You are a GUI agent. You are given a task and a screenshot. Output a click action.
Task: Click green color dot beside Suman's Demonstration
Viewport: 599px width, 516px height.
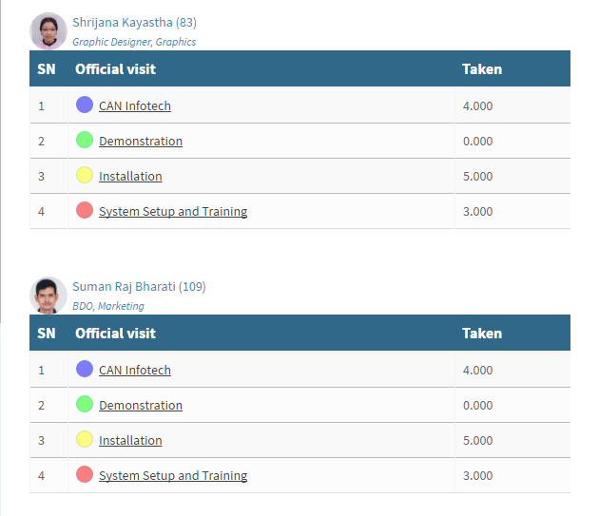[85, 404]
